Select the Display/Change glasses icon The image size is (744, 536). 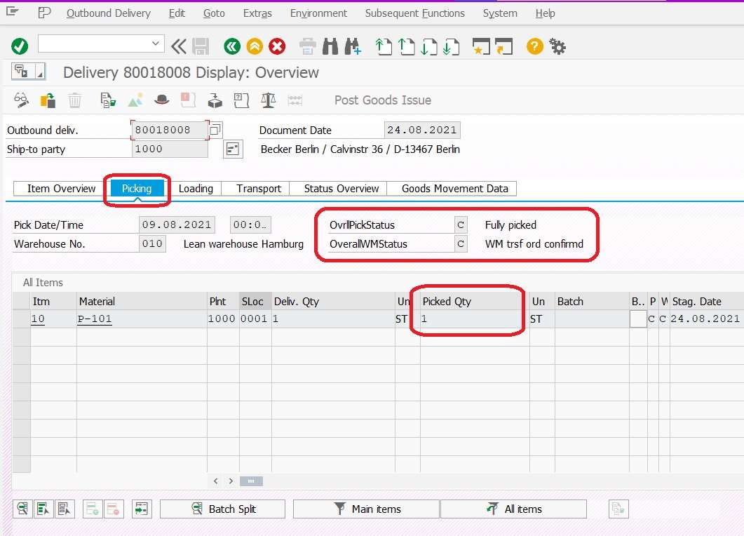(x=20, y=100)
